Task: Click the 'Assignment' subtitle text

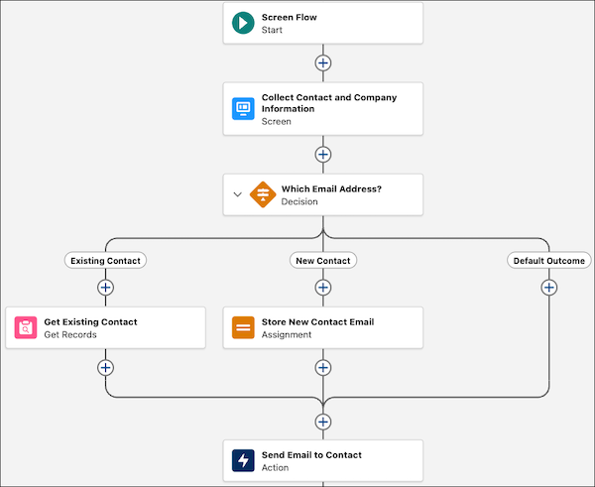Action: coord(287,335)
